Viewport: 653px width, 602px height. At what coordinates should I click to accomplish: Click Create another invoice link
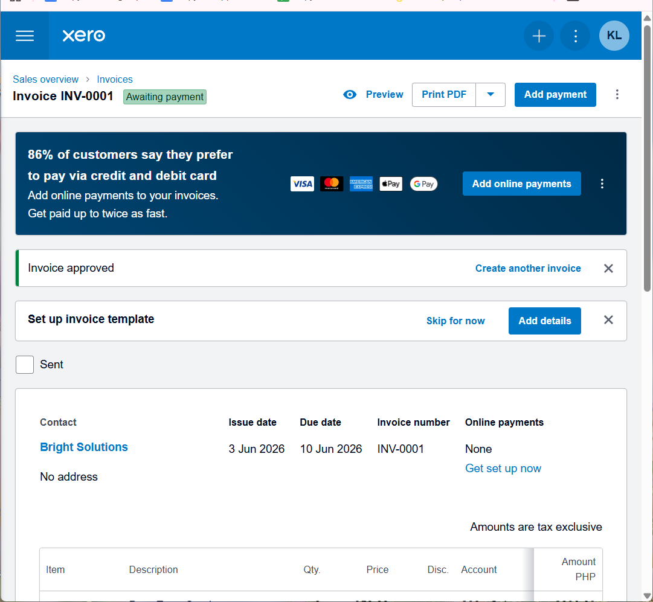tap(527, 269)
